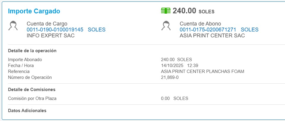Click the Detalle de la operación section heading
Viewport: 285px width, 121px height.
(x=32, y=51)
